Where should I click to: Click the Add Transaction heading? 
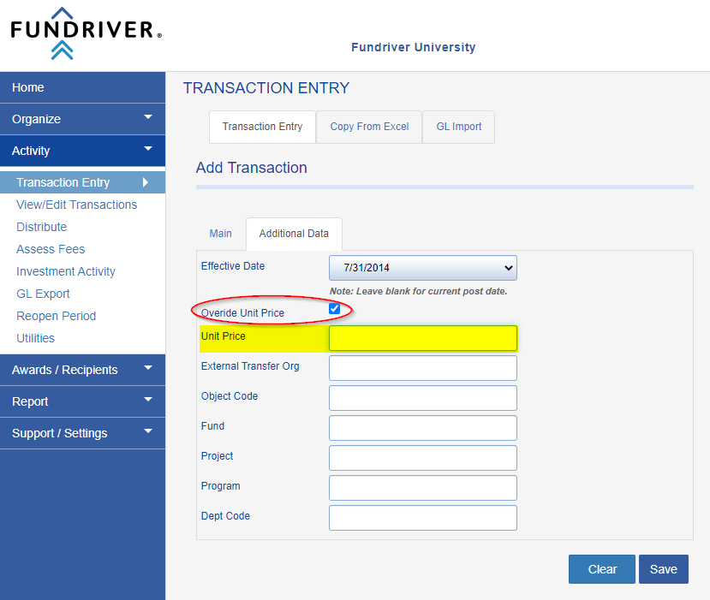click(x=251, y=168)
